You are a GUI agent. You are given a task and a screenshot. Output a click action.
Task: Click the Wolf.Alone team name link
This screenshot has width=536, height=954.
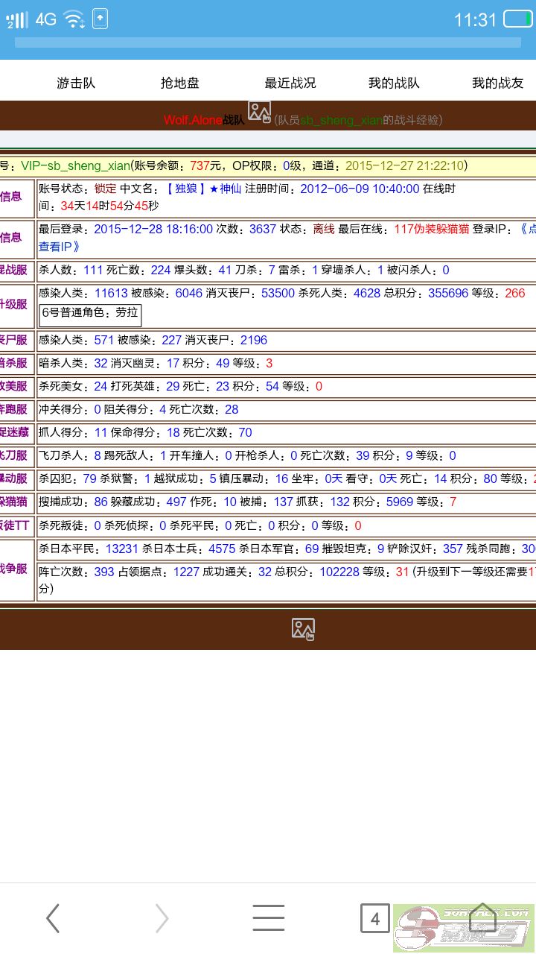pyautogui.click(x=193, y=120)
